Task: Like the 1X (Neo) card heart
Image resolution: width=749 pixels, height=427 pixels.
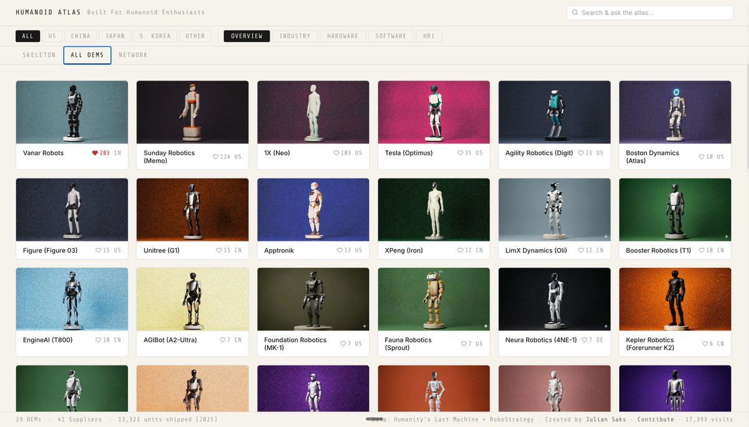Action: click(x=336, y=153)
